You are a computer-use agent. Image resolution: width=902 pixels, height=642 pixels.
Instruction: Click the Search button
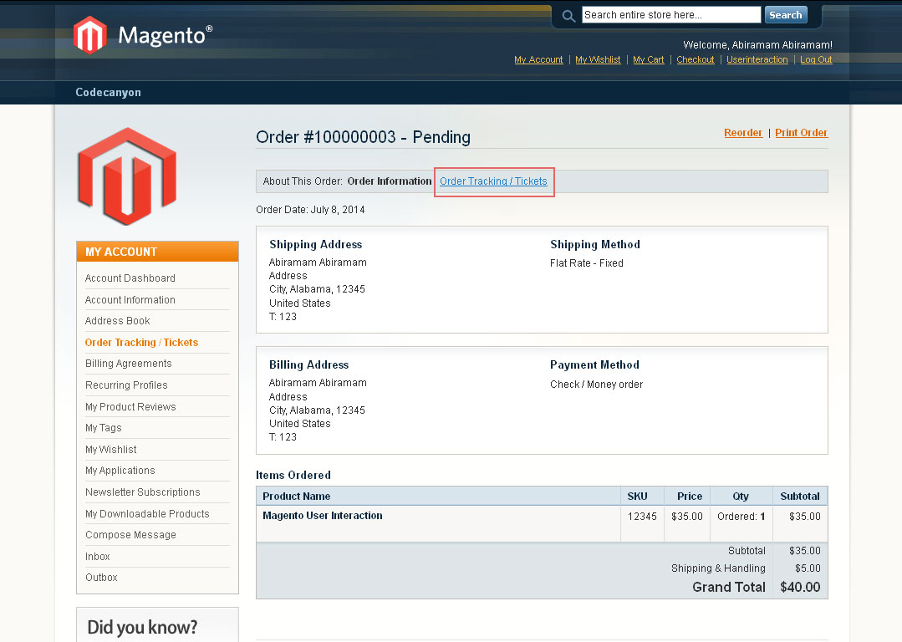785,15
